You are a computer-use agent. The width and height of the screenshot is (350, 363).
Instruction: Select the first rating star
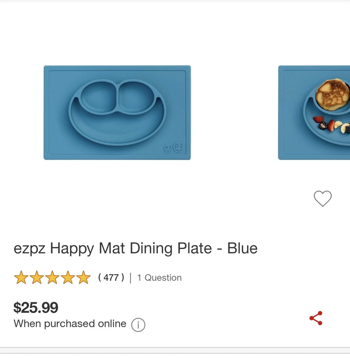[x=22, y=278]
